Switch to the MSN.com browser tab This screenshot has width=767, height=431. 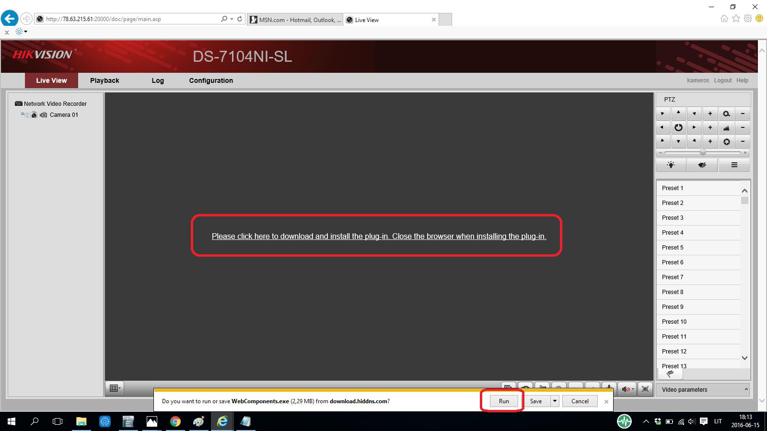[x=295, y=20]
